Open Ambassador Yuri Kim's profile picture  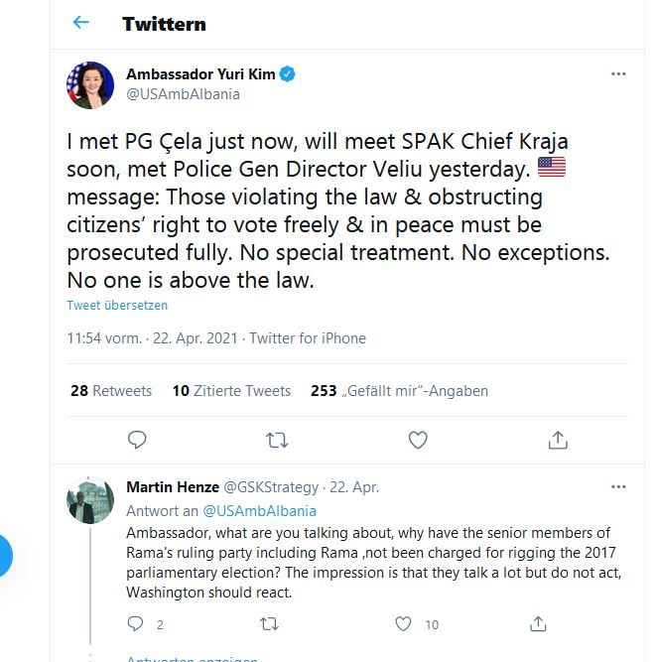coord(90,84)
